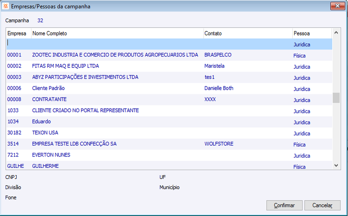Select the Eduardo row
The height and width of the screenshot is (216, 348).
click(x=169, y=122)
